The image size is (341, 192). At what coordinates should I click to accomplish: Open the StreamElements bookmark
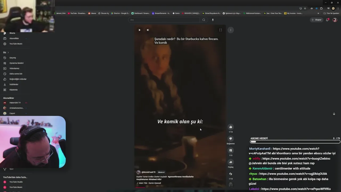[161, 13]
